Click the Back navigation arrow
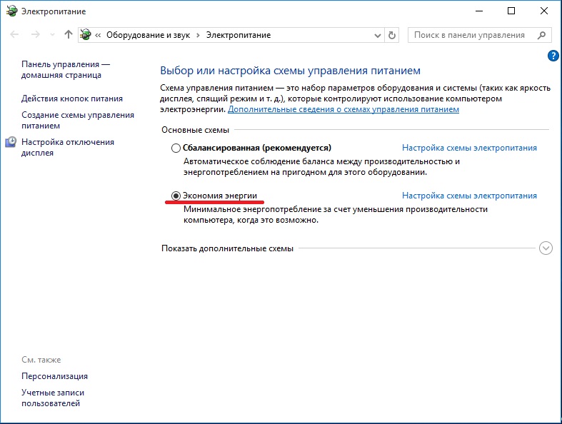This screenshot has height=424, width=562. (15, 35)
